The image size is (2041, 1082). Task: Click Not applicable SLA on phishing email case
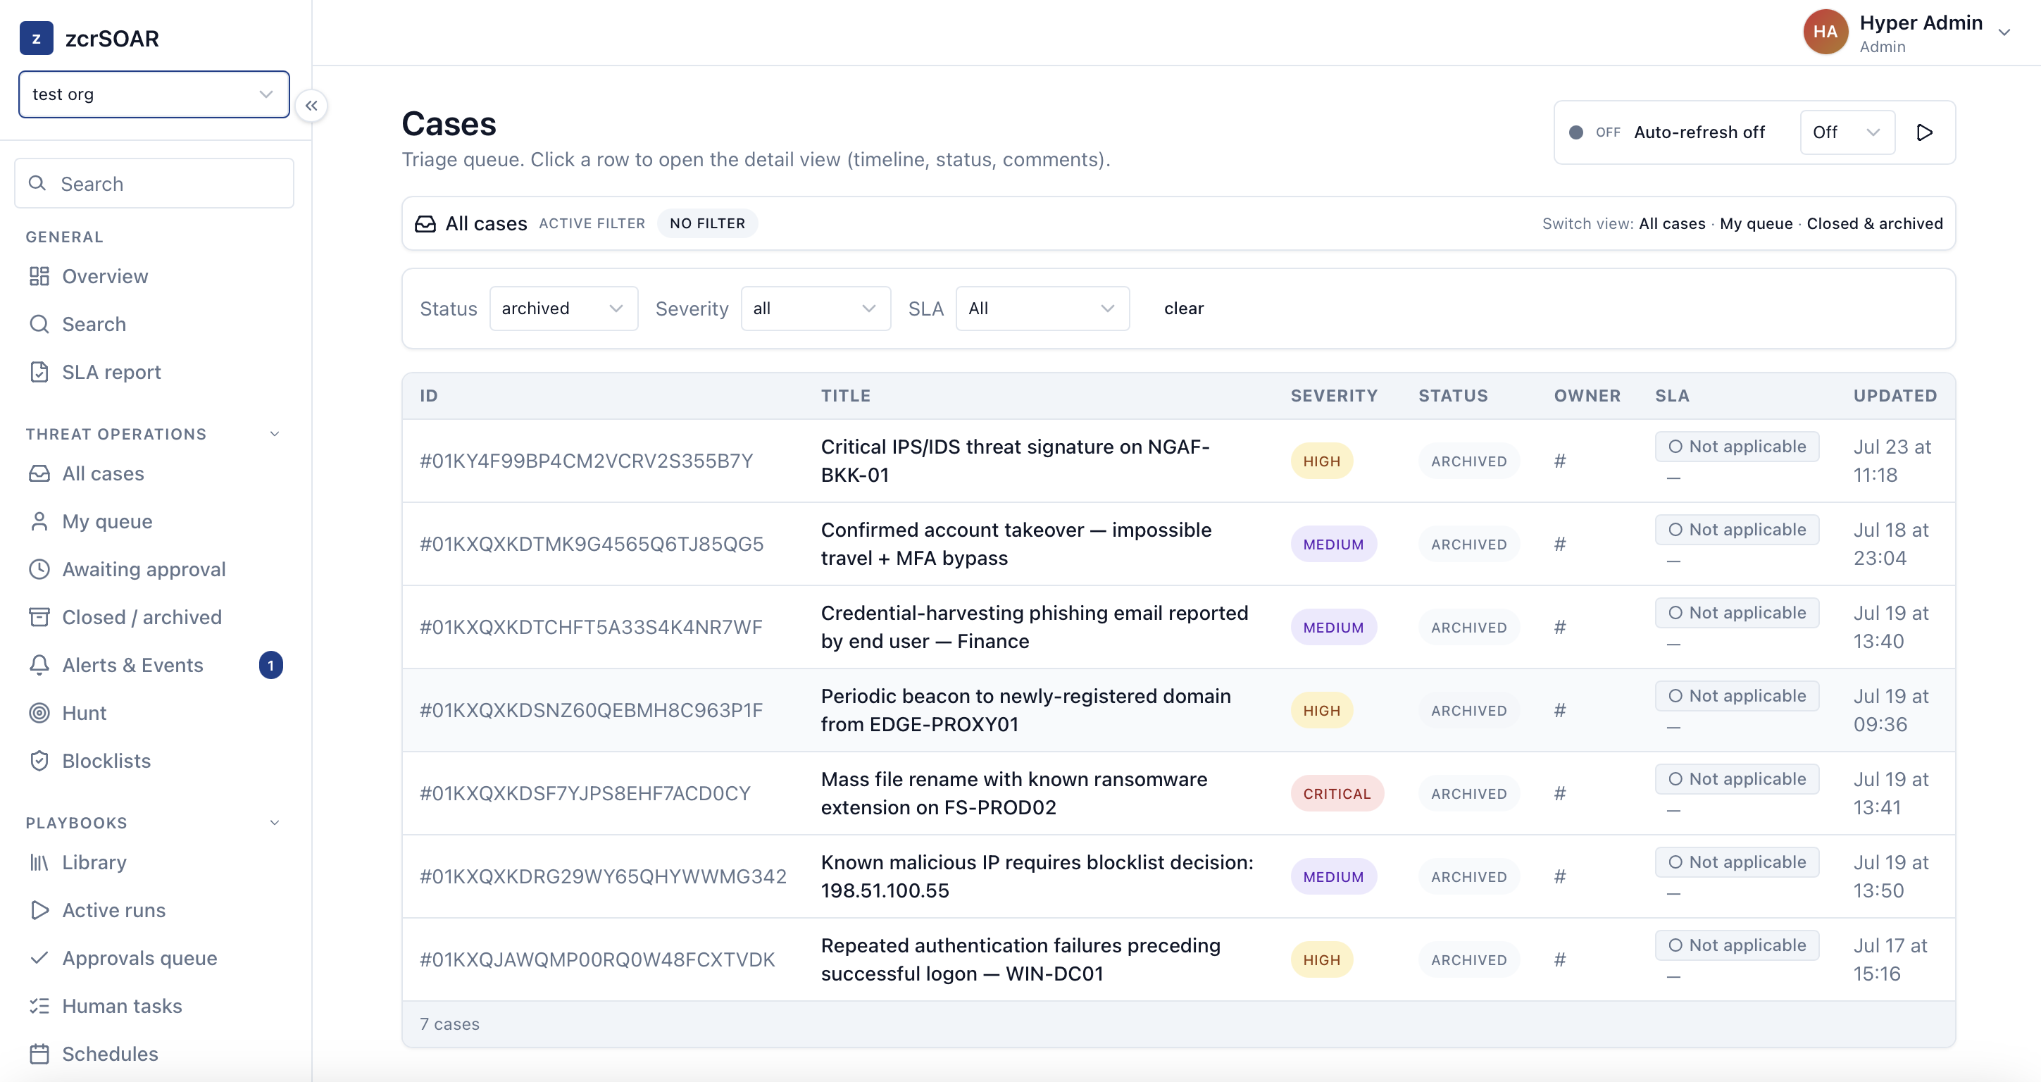(1737, 613)
